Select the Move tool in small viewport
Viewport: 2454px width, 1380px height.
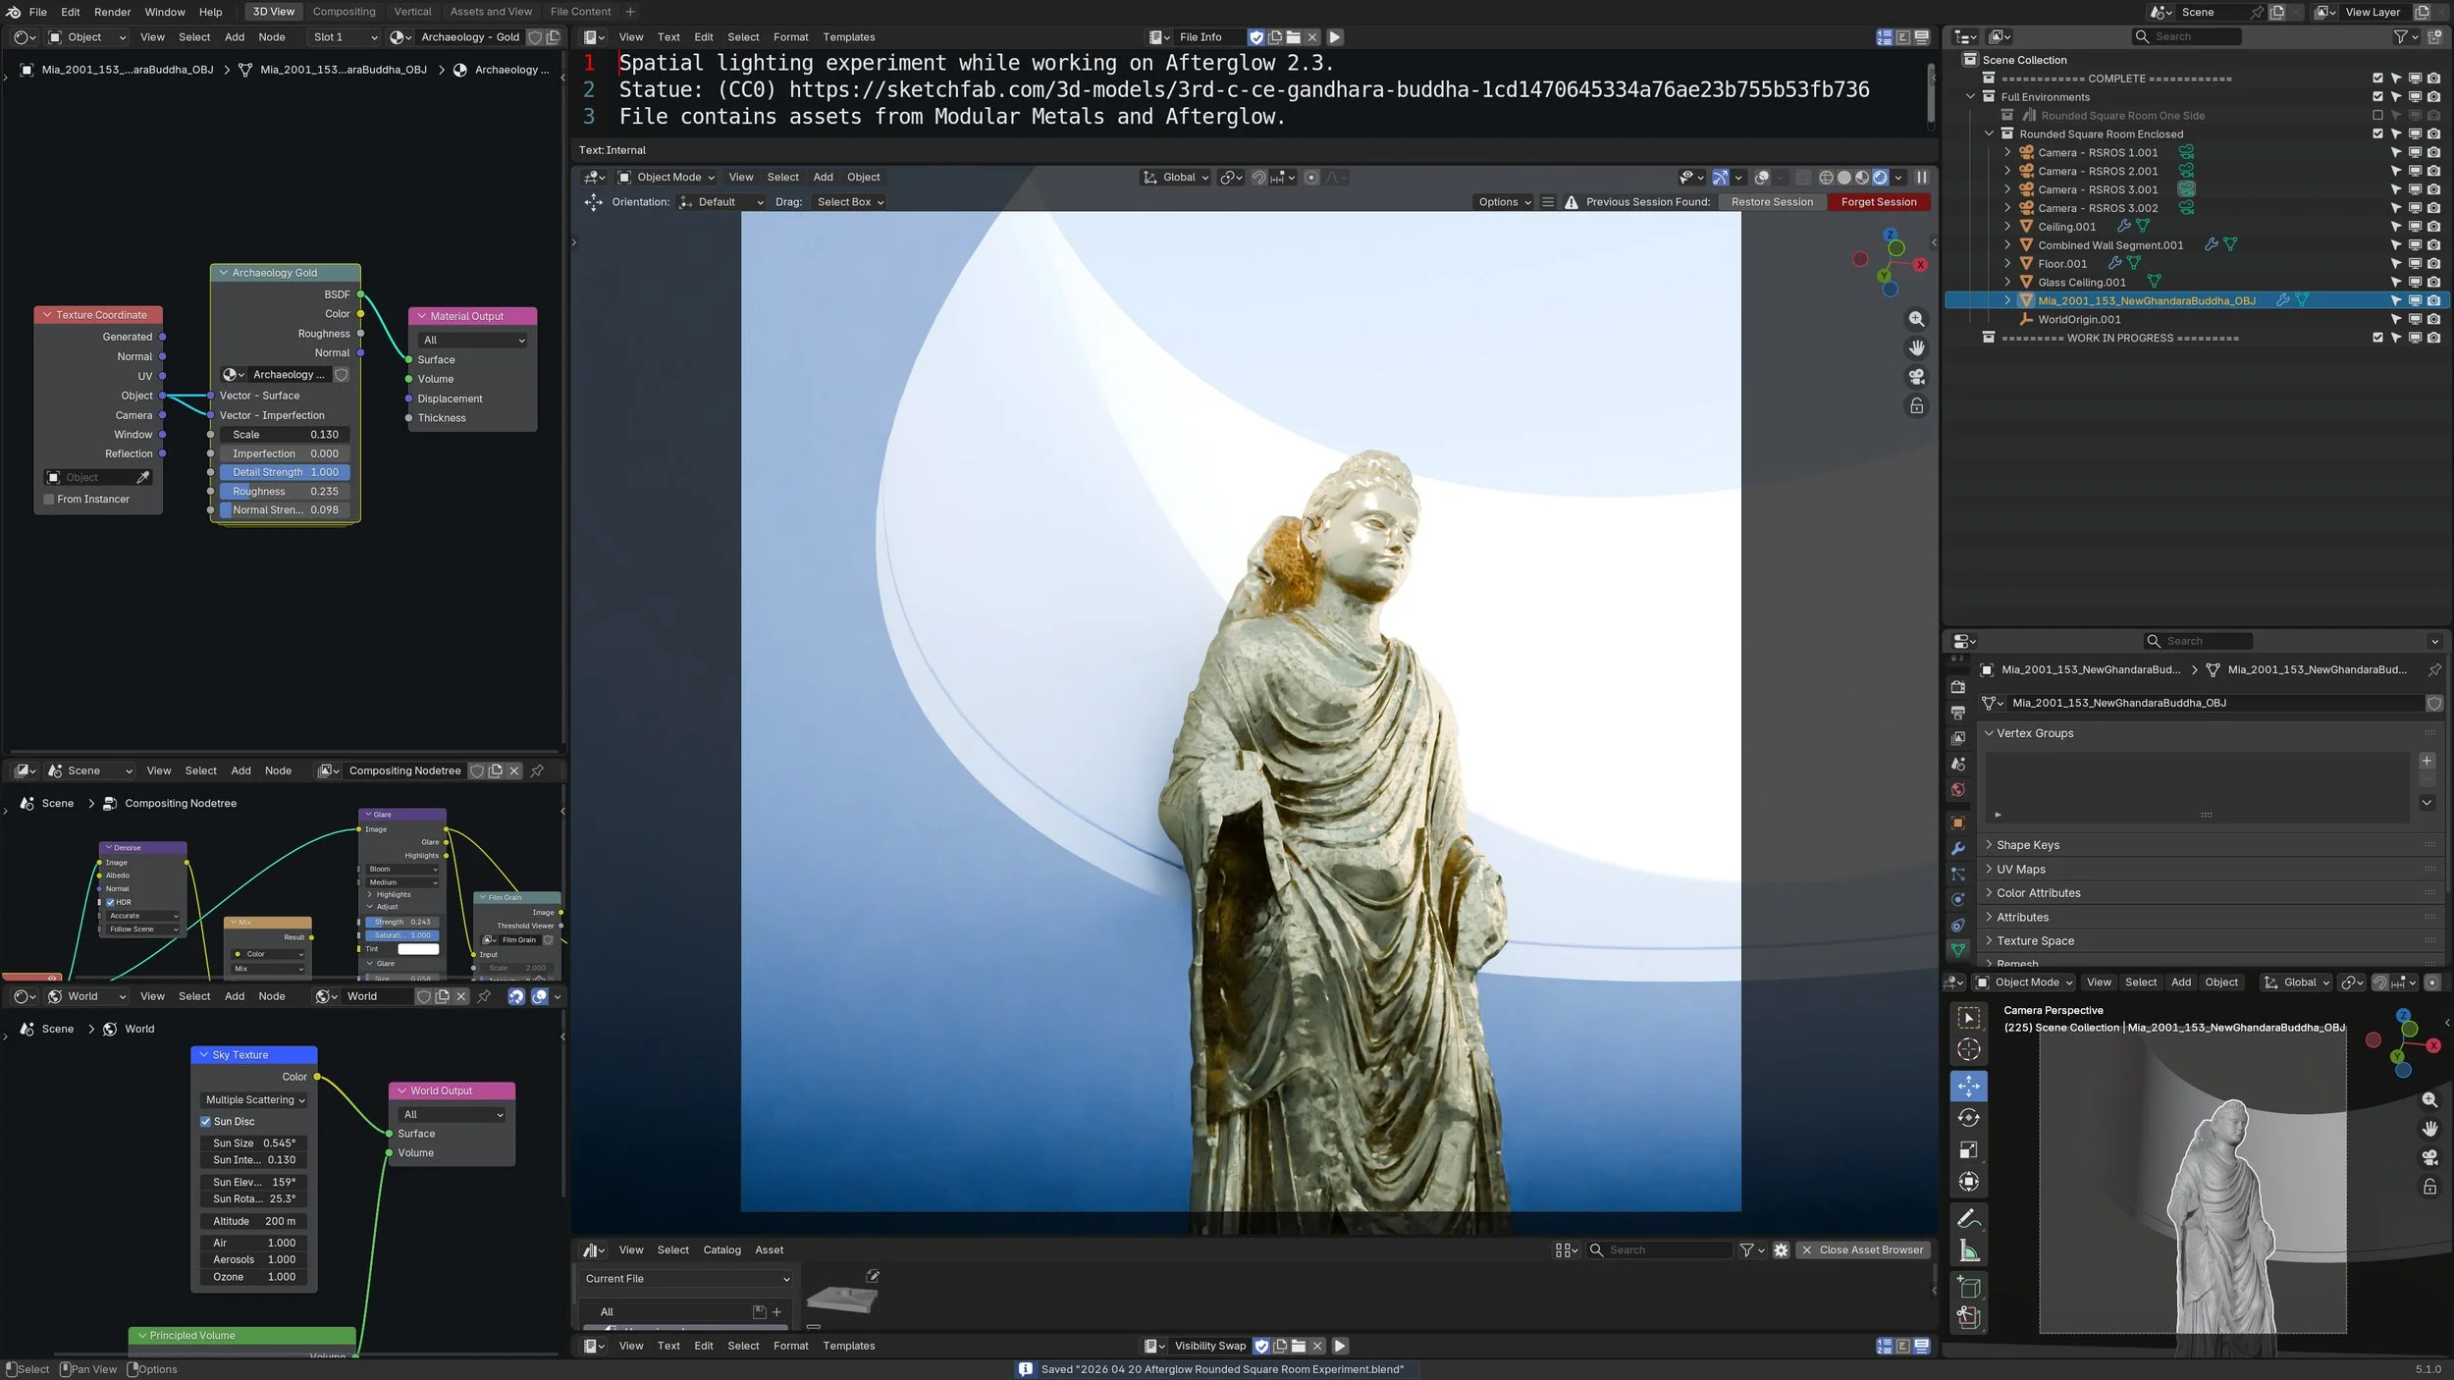(x=1968, y=1086)
